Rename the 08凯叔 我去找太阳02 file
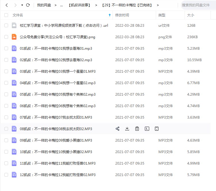Viewport: 216px width, 191px height. [147, 129]
